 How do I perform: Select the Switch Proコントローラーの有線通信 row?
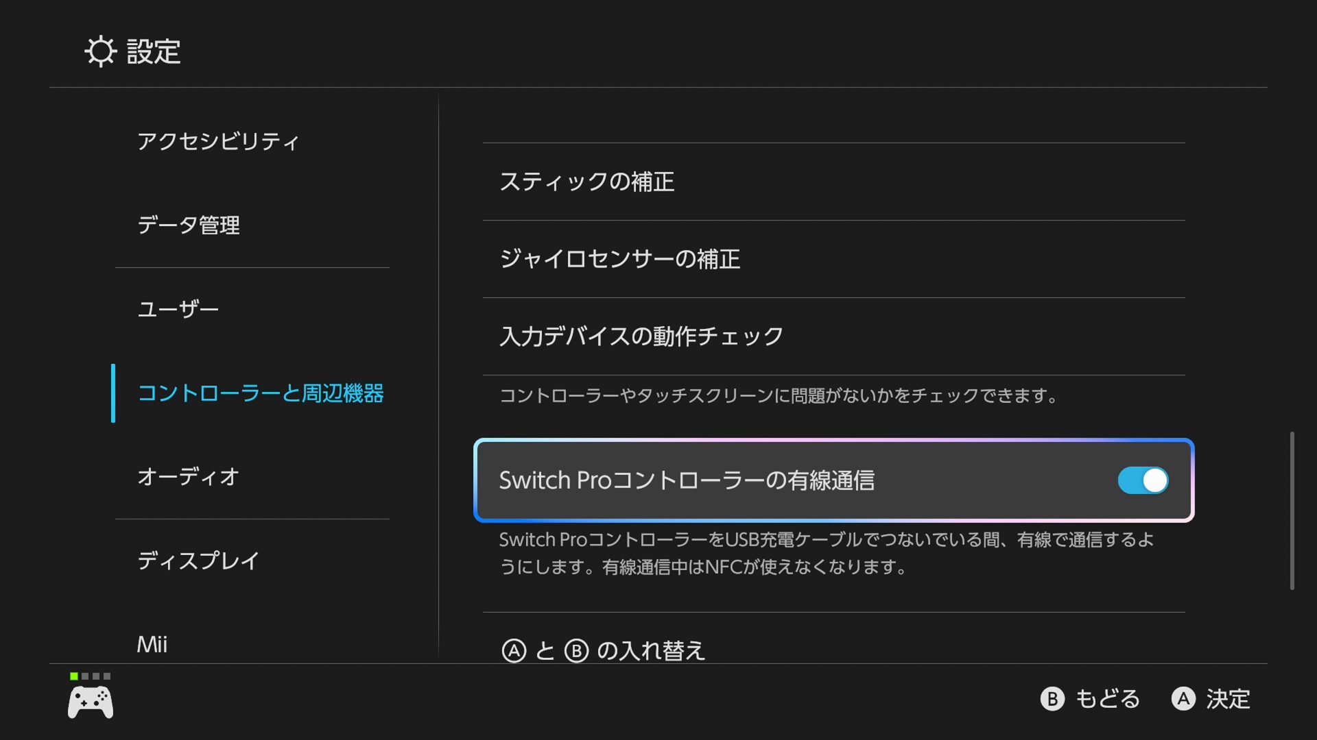[755, 480]
